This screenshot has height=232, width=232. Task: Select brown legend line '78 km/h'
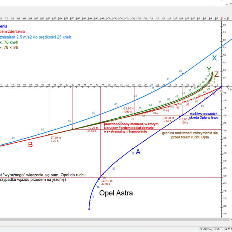point(9,47)
